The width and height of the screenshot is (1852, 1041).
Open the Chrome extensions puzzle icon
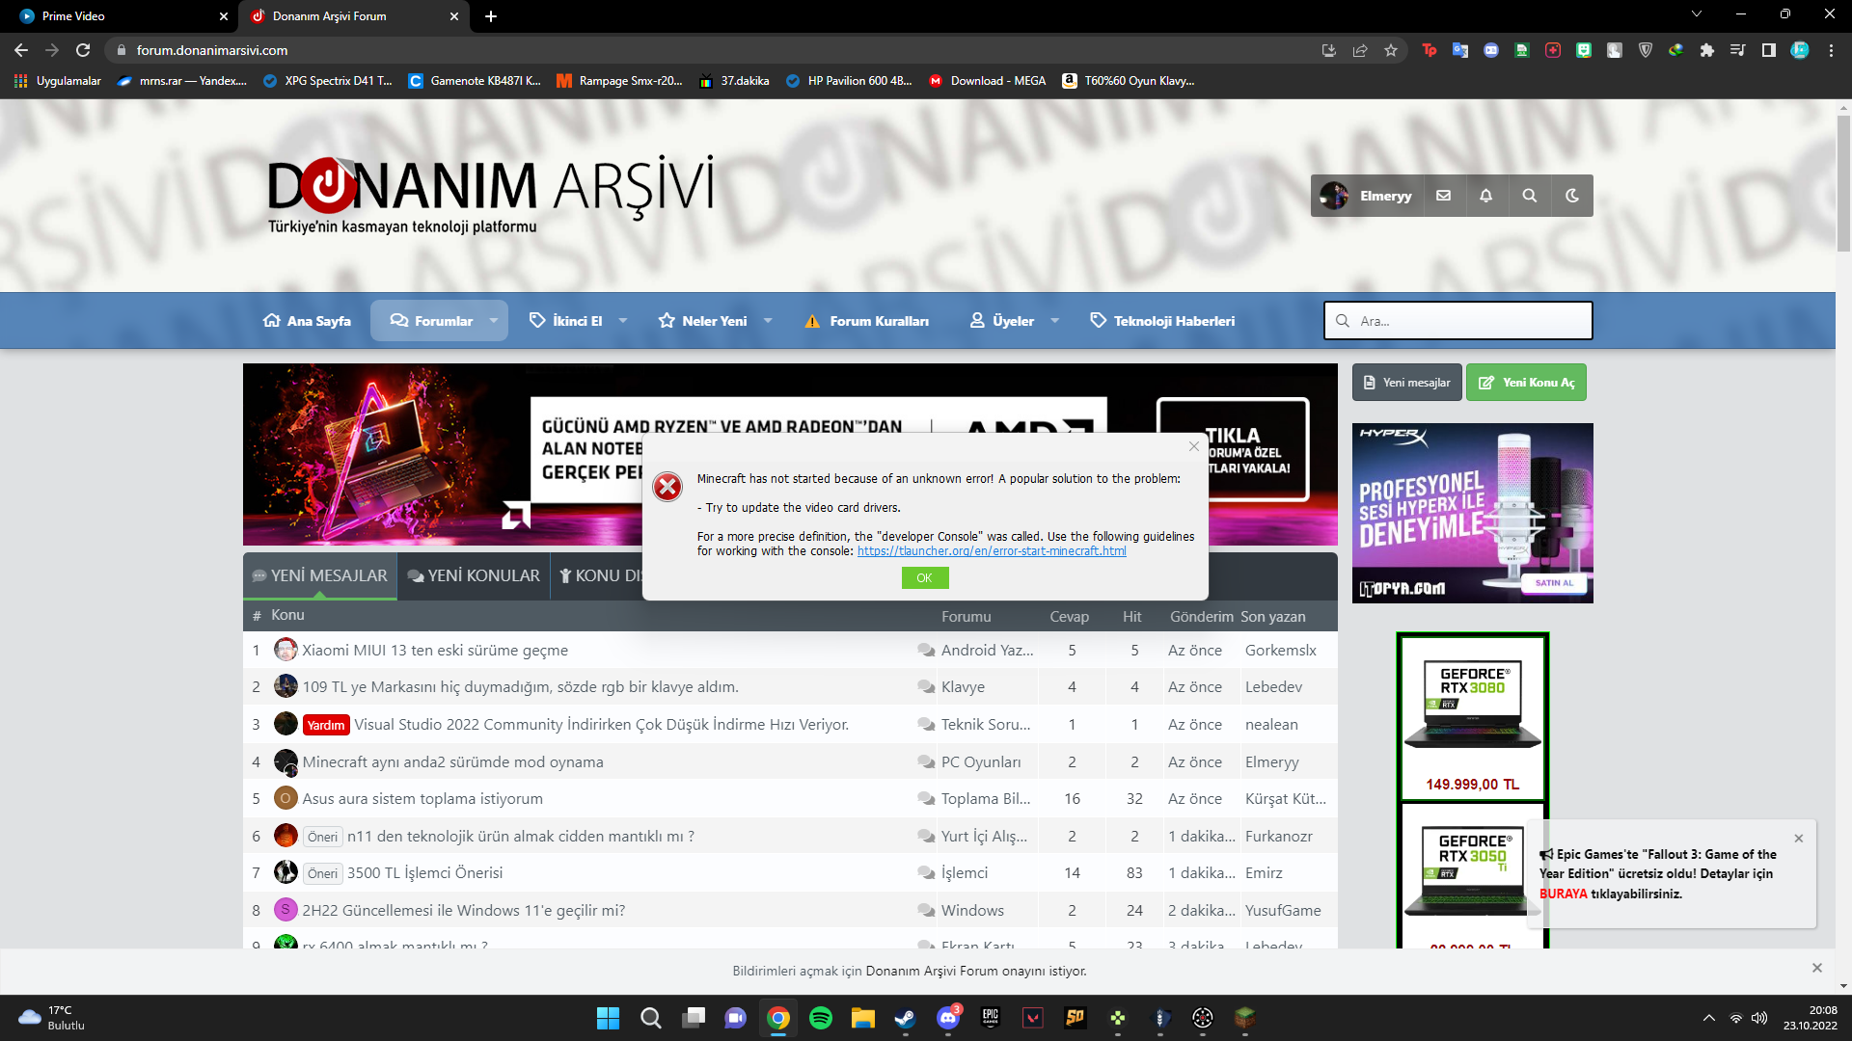(1706, 50)
